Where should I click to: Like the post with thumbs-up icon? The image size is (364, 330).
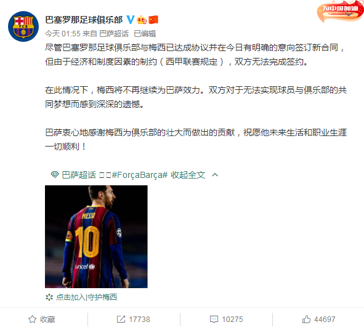click(x=306, y=319)
